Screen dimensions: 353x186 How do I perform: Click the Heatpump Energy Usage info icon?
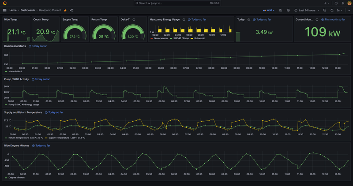click(x=184, y=19)
